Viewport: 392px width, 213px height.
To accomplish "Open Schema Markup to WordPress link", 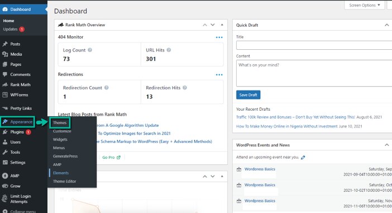I will click(x=154, y=141).
